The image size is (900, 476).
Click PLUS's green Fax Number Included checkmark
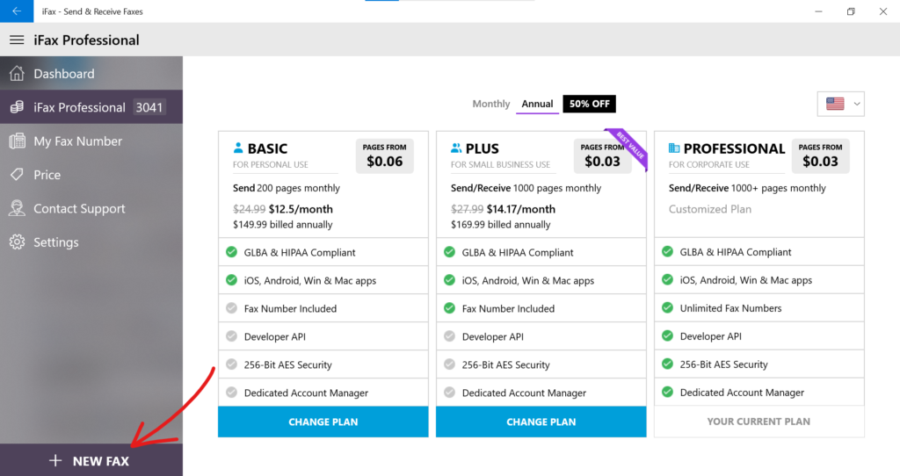click(x=449, y=308)
